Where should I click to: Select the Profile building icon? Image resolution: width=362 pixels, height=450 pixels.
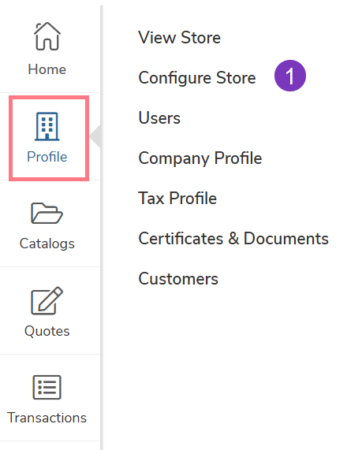[x=47, y=126]
